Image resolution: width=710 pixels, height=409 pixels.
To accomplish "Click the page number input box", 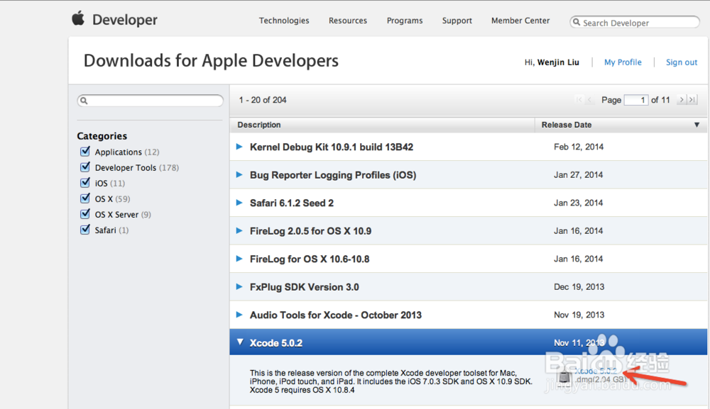I will coord(636,100).
